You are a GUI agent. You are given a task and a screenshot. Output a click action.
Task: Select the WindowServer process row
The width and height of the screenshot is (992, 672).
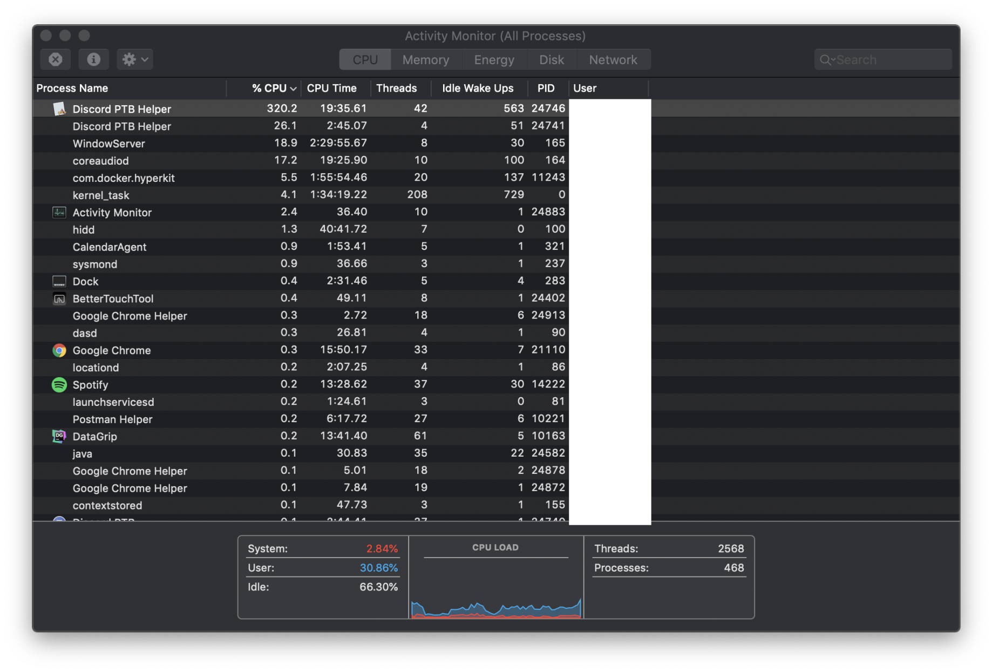coord(496,143)
